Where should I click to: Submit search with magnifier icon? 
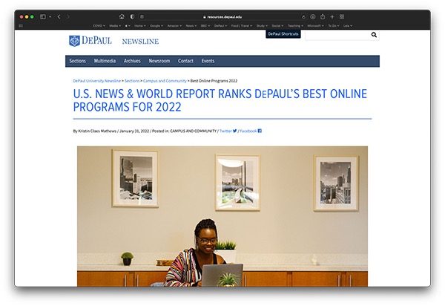(374, 35)
